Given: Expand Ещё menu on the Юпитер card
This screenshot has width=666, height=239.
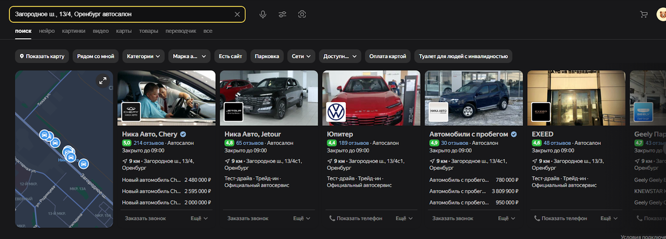Looking at the screenshot, I should (x=404, y=218).
